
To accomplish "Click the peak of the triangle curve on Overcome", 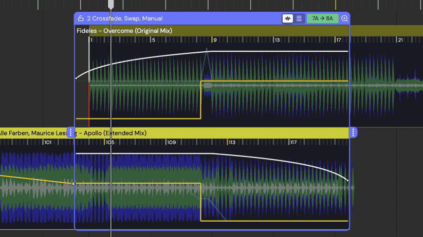I will click(207, 49).
